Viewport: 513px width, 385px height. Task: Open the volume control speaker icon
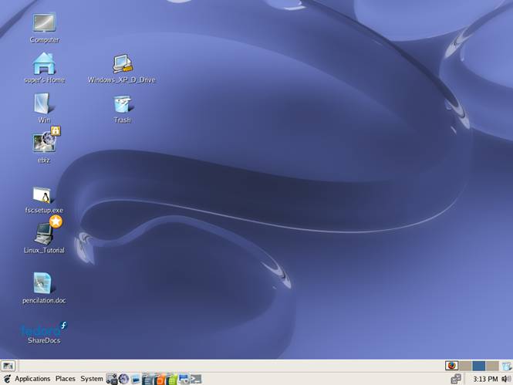click(505, 379)
